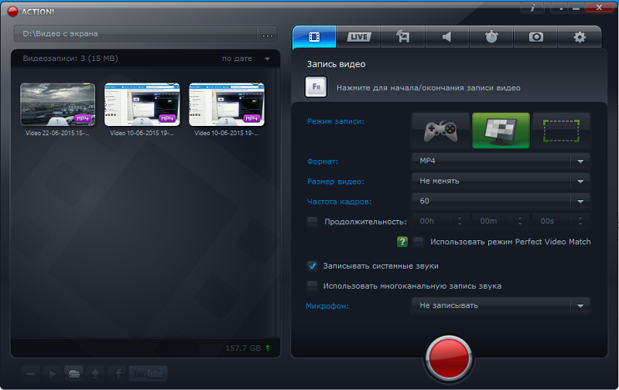The height and width of the screenshot is (390, 619).
Task: Open the Video recording tab
Action: tap(314, 37)
